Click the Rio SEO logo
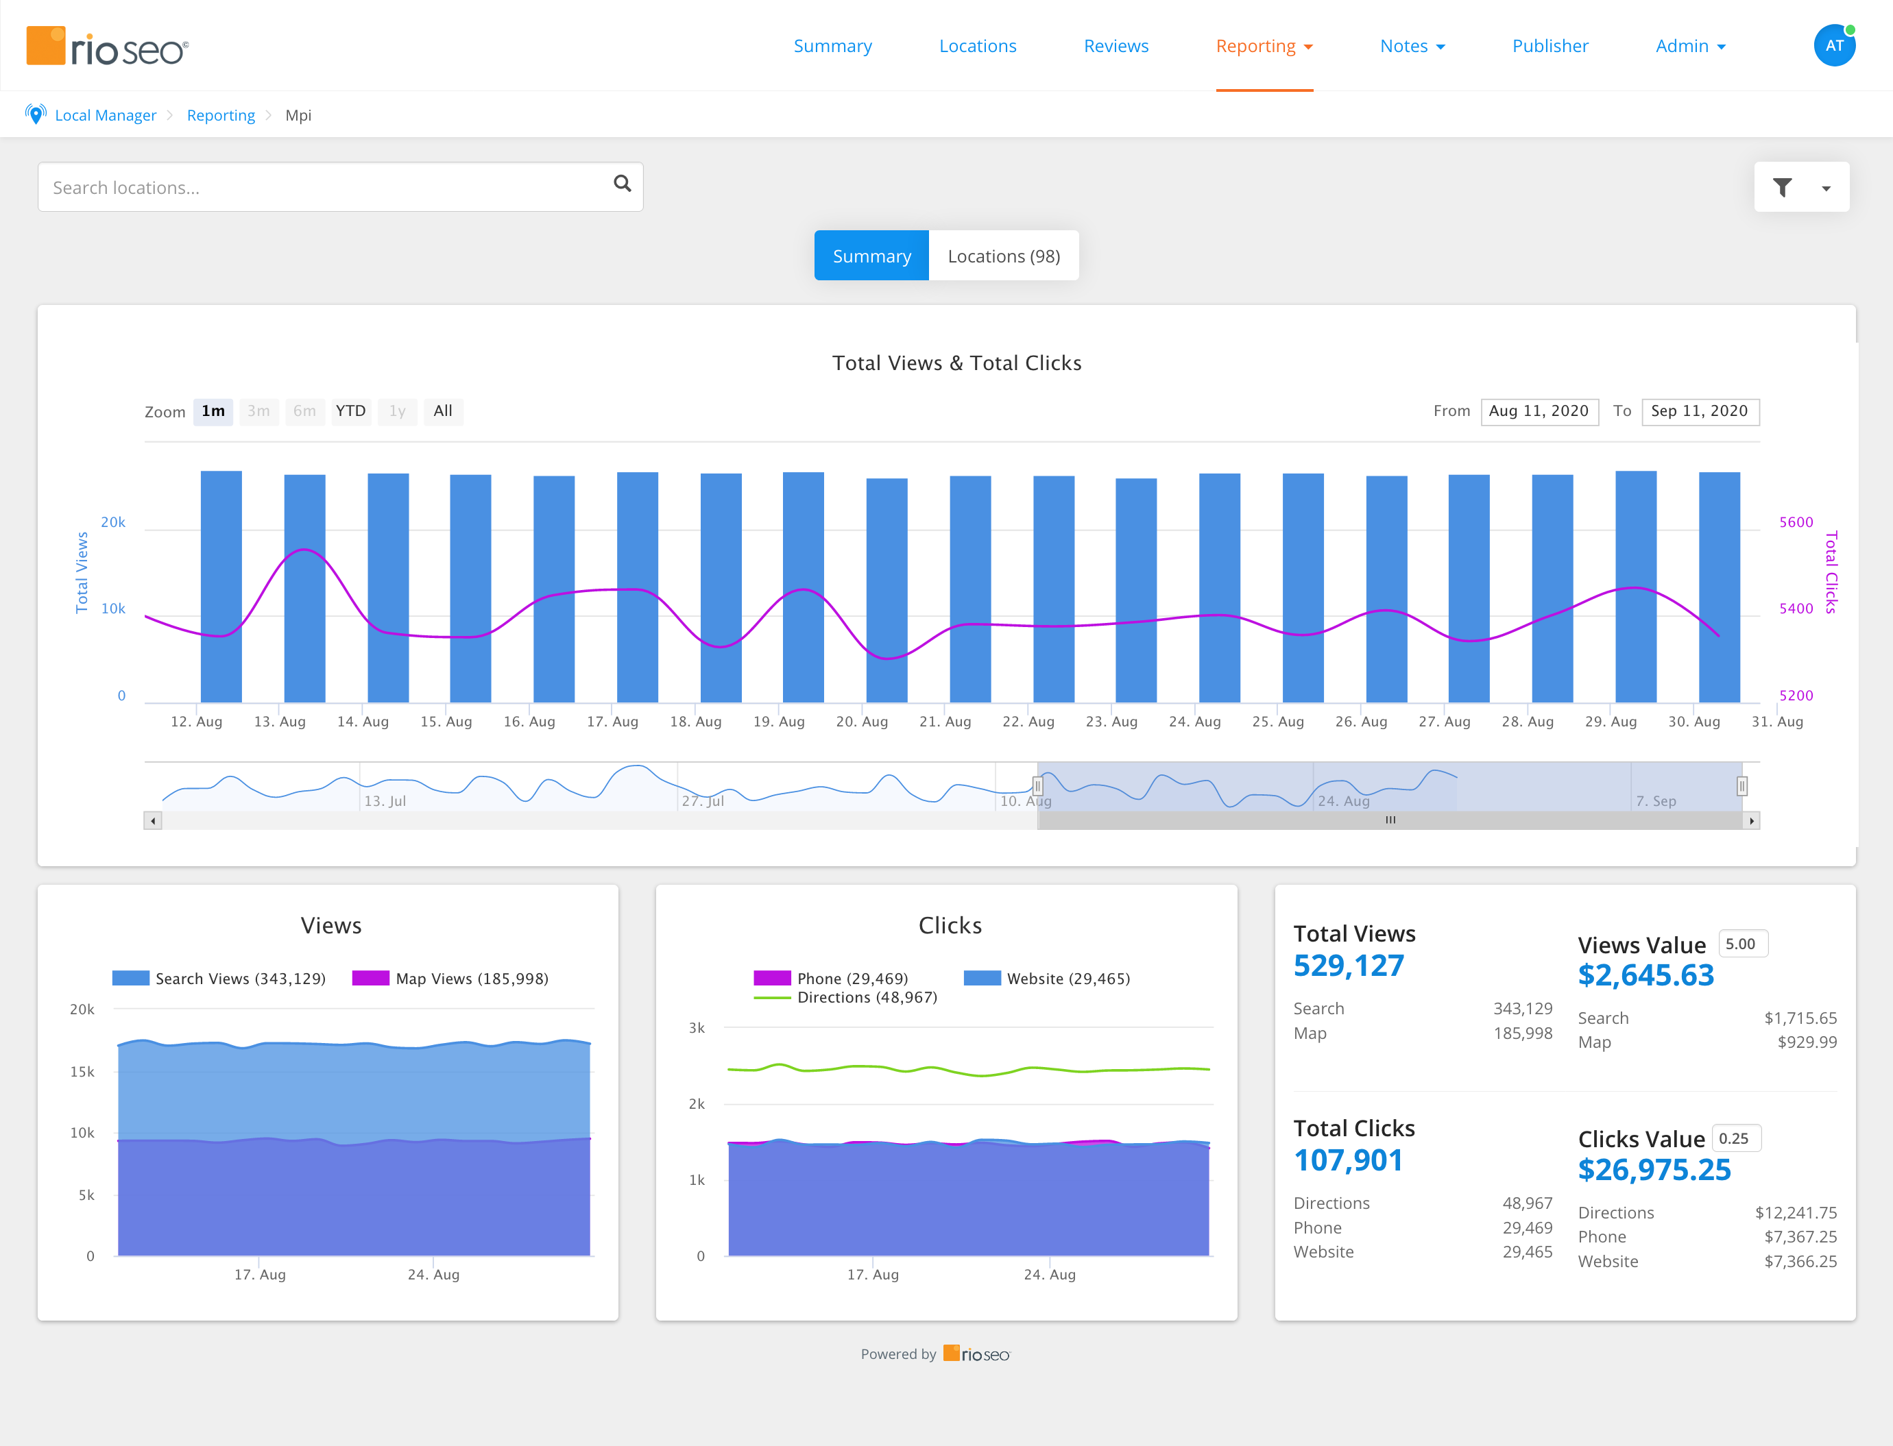1893x1446 pixels. coord(107,45)
